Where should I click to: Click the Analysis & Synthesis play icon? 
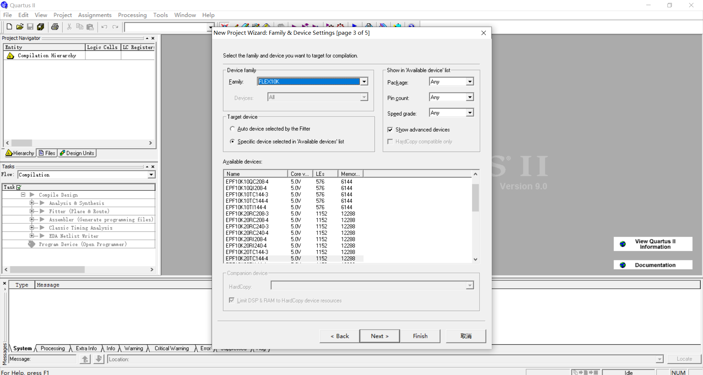pos(42,203)
